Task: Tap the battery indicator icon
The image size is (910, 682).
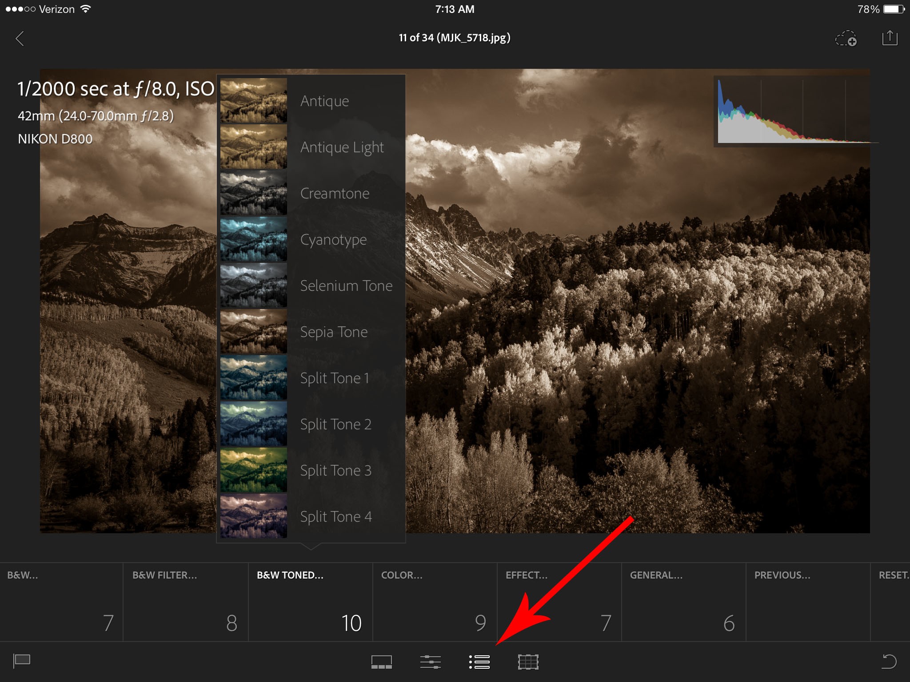Action: [x=894, y=9]
